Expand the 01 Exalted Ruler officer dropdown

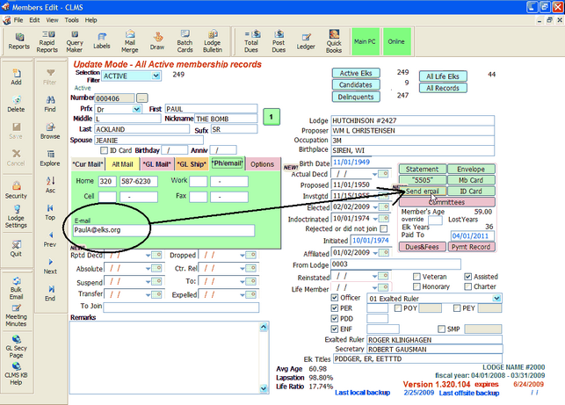[x=497, y=298]
